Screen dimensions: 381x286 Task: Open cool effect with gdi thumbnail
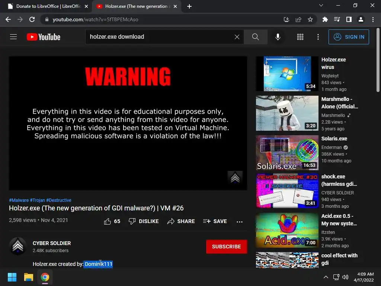tap(287, 260)
